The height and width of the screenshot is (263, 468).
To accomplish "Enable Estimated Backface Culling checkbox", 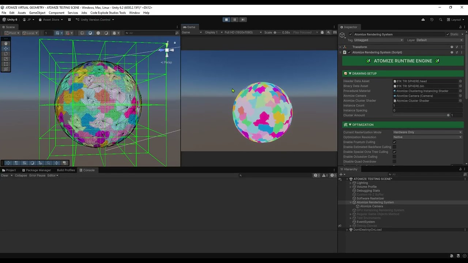I will click(x=394, y=147).
